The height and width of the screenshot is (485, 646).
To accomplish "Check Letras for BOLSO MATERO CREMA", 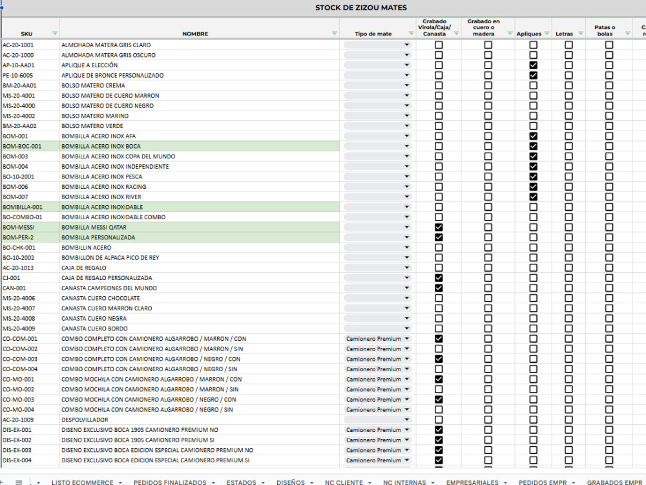I will click(x=568, y=85).
